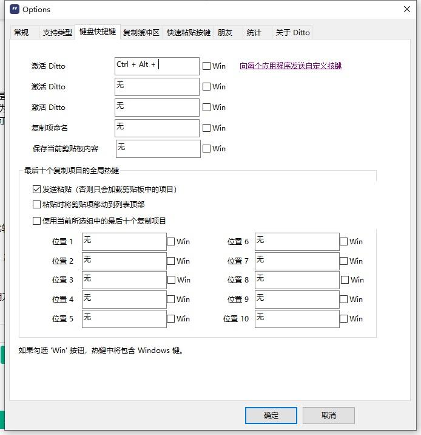Click the 位置 5 hotkey field
The height and width of the screenshot is (435, 421).
point(124,319)
